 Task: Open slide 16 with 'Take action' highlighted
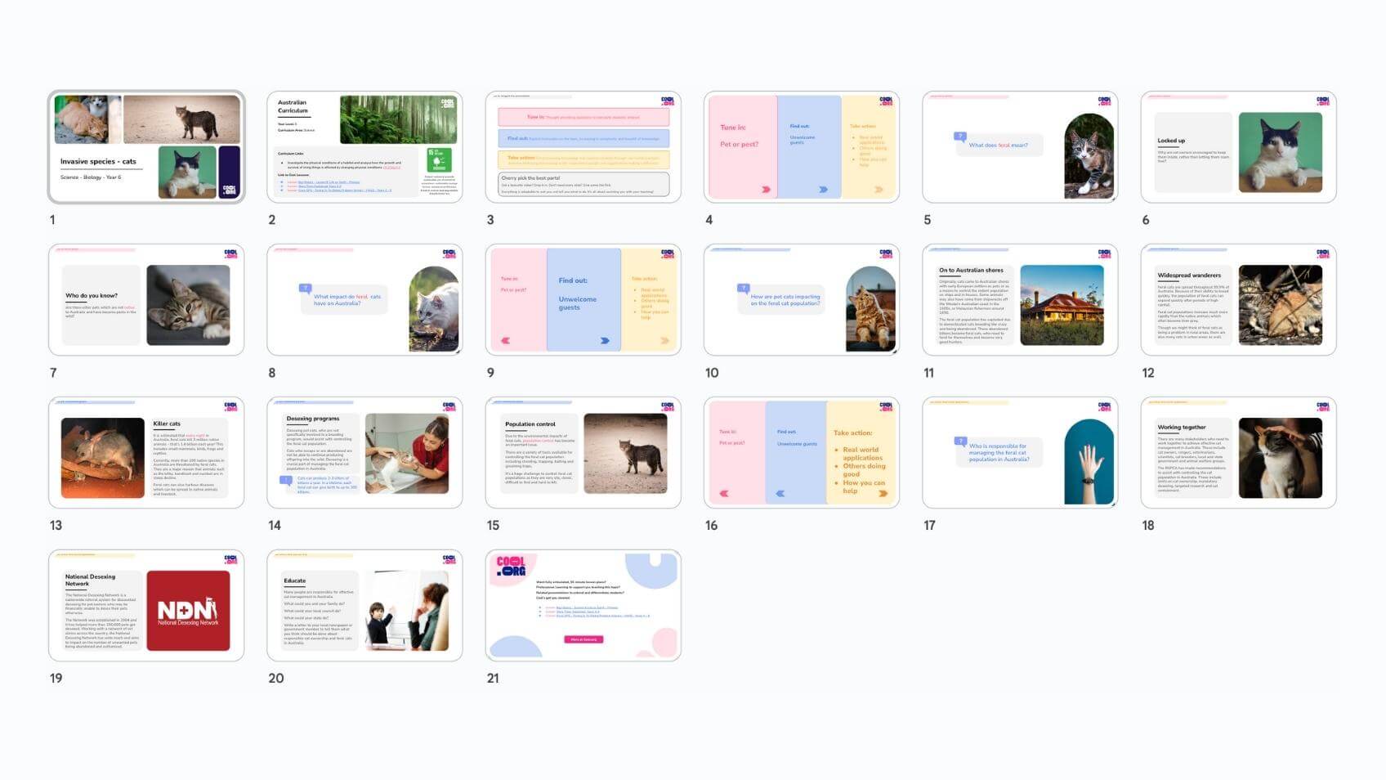click(x=801, y=453)
